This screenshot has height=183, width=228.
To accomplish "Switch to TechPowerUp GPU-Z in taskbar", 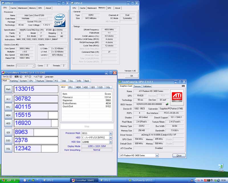I will pyautogui.click(x=141, y=180).
